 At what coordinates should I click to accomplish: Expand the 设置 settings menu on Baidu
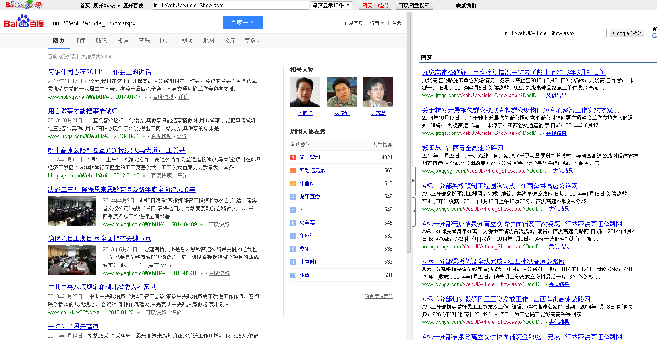coord(377,23)
